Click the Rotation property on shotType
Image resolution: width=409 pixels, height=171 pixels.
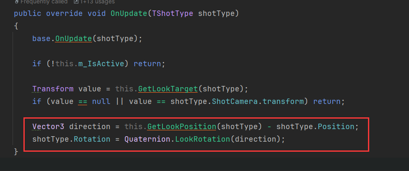pos(92,139)
